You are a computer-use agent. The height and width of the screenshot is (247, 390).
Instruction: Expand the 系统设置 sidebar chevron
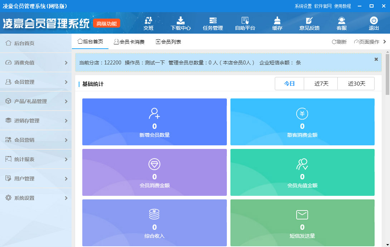(66, 198)
